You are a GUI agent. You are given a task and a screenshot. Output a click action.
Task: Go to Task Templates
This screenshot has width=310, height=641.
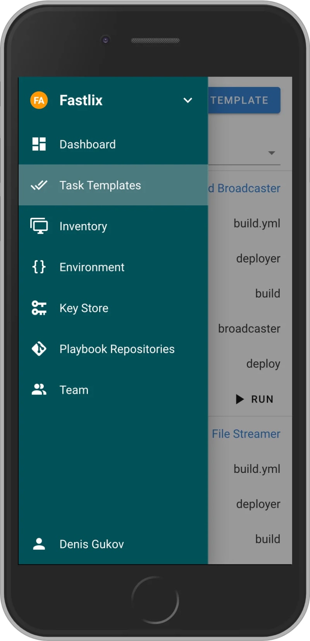coord(113,185)
